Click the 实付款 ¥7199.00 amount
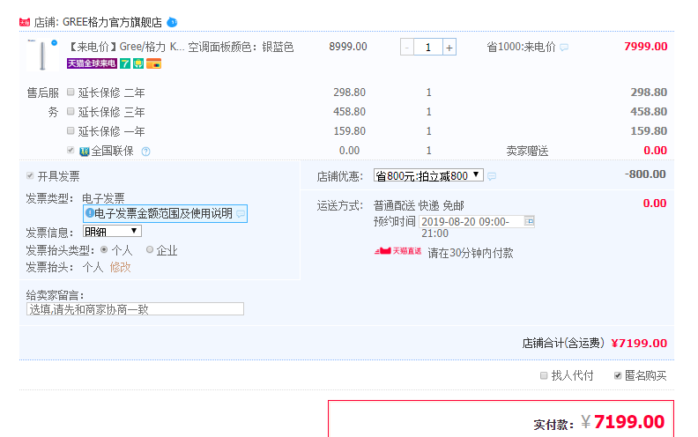The image size is (698, 437). point(622,422)
